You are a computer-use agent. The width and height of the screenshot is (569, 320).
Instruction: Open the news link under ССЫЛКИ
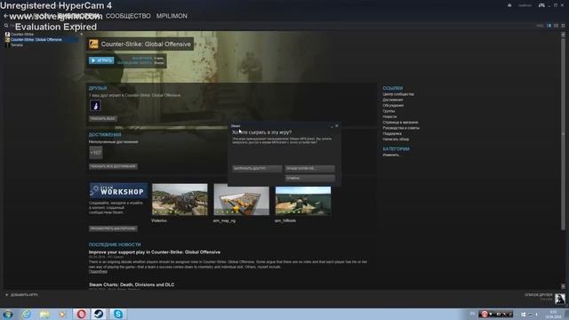[389, 116]
